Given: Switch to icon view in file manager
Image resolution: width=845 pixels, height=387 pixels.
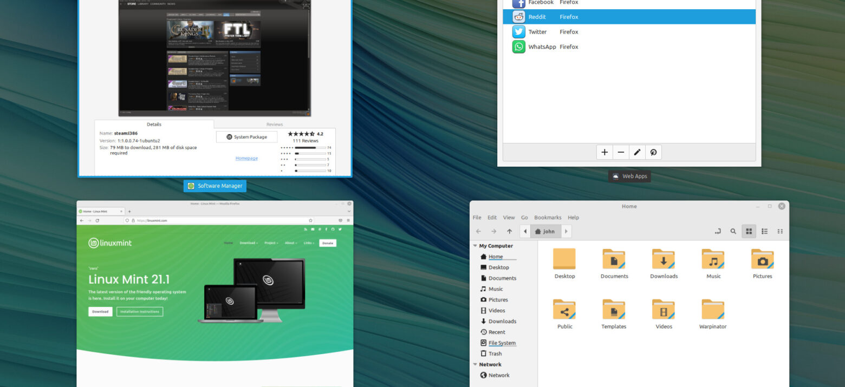Looking at the screenshot, I should [749, 231].
